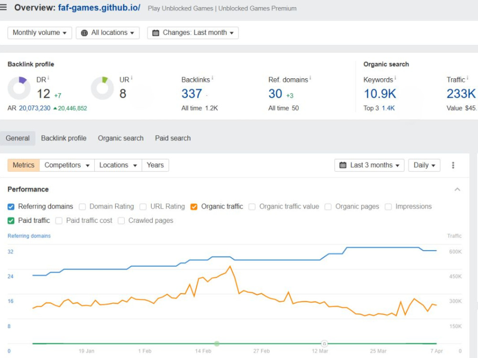Click the DR info icon

click(48, 78)
